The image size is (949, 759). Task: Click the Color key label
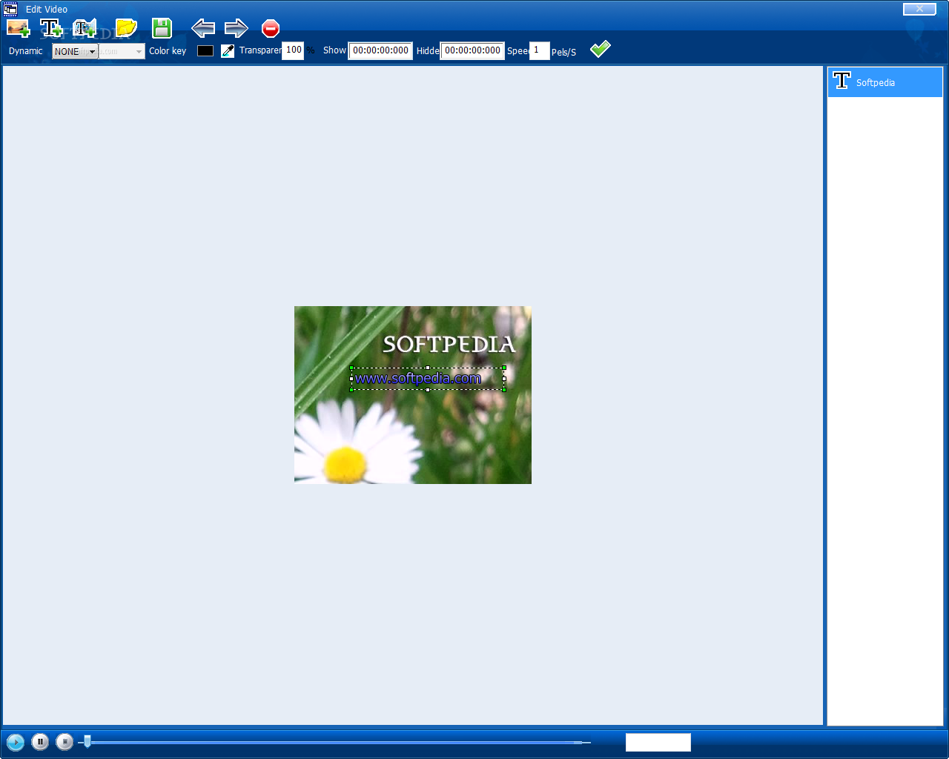(x=168, y=51)
